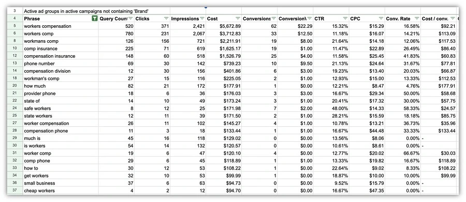Open filter dropdown for Conversion Value column
Viewport: 466px width, 202px height.
click(x=310, y=19)
